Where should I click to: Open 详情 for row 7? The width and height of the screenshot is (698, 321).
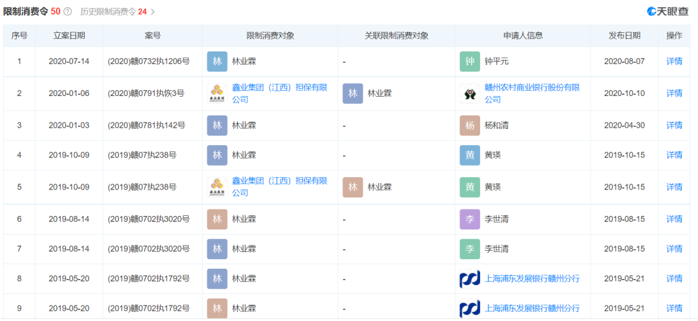(x=674, y=249)
